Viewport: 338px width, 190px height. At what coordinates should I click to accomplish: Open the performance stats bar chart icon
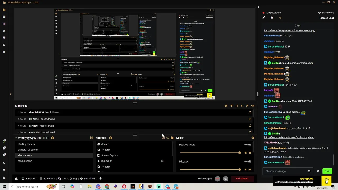click(16, 179)
